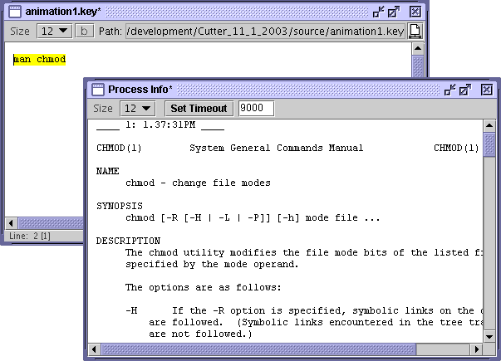
Task: Close the animation1.key window
Action: 412,12
